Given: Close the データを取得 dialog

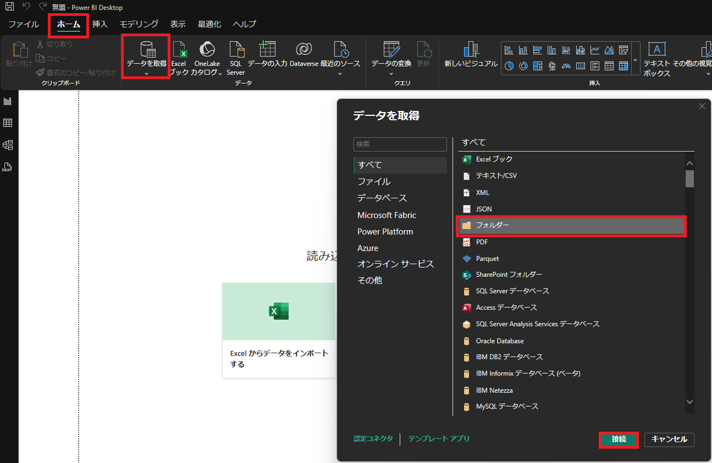Looking at the screenshot, I should pyautogui.click(x=702, y=106).
